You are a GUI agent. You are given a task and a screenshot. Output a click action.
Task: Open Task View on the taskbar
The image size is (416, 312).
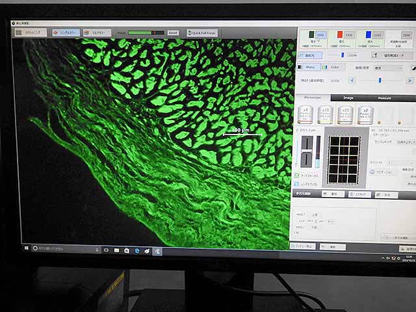106,250
